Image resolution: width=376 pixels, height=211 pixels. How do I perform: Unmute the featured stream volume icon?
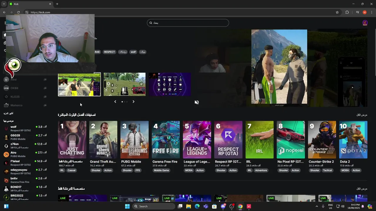coord(197,102)
